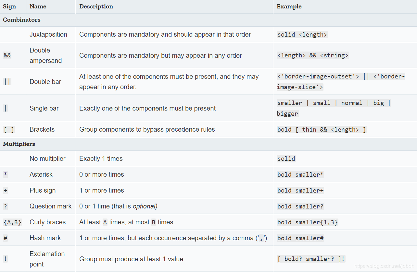417x272 pixels.
Task: Click the 'bold smaller+' example code
Action: 300,191
